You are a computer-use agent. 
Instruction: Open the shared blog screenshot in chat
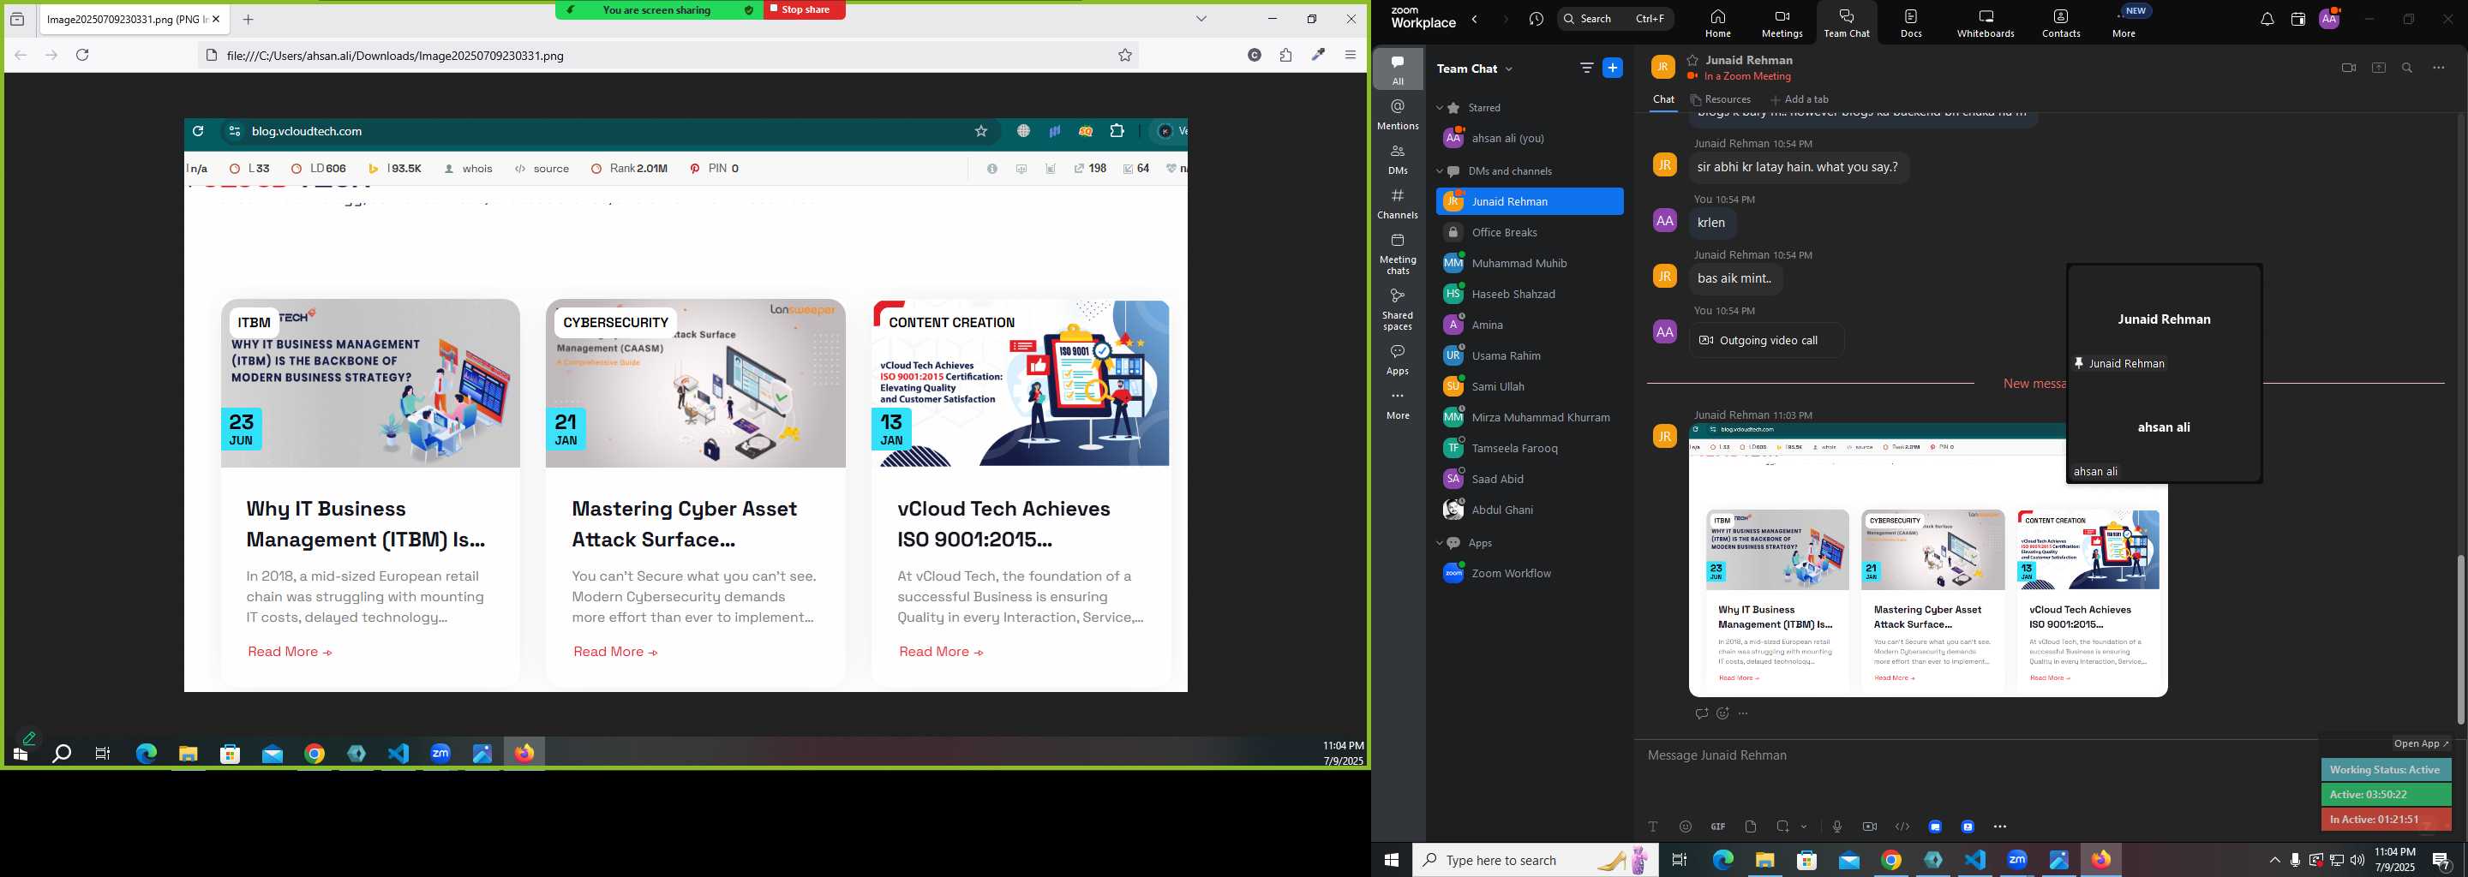(1927, 560)
